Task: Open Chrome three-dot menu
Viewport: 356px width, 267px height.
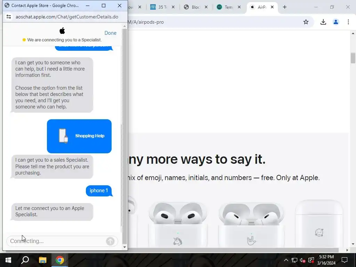Action: tap(348, 22)
